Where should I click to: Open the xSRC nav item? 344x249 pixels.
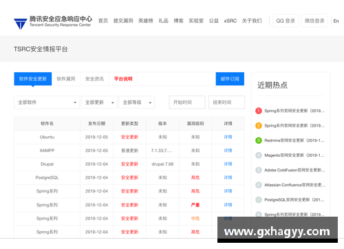tap(230, 21)
